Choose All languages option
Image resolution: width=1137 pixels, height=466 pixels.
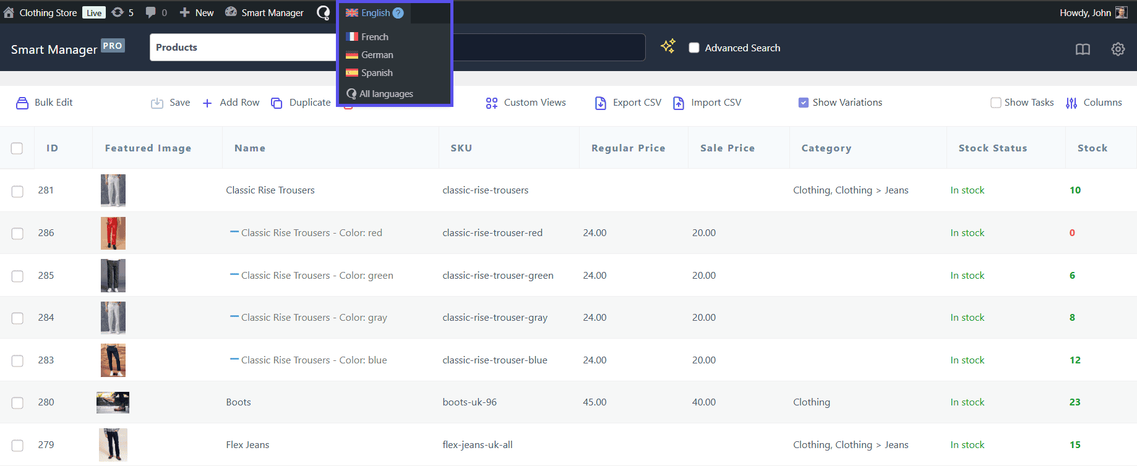coord(380,94)
